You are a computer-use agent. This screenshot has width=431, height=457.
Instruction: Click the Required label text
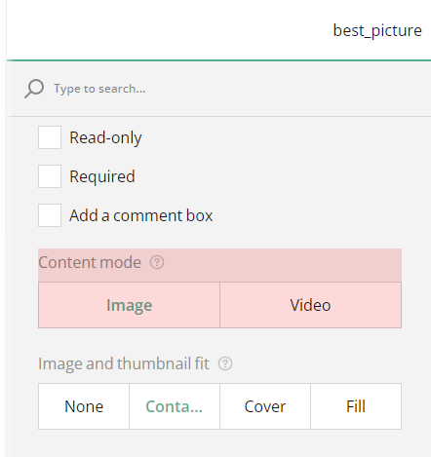click(102, 177)
